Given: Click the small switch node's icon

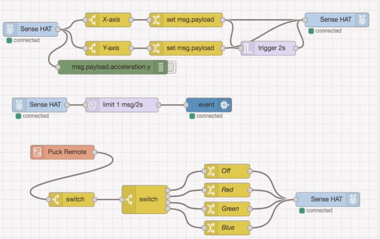Looking at the screenshot, I should tap(56, 199).
